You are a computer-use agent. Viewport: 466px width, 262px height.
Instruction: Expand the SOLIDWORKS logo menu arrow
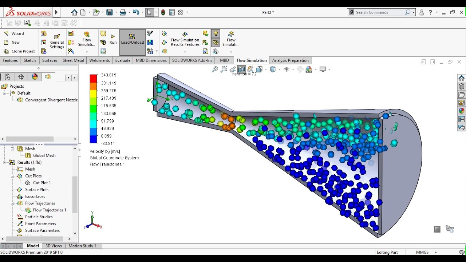(56, 12)
